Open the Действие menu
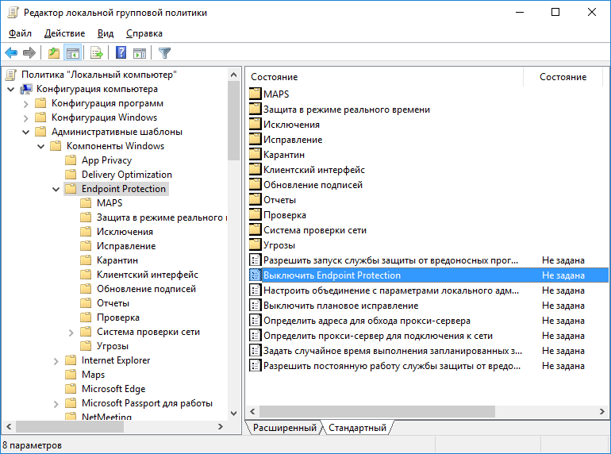Viewport: 611px width, 454px height. [64, 33]
